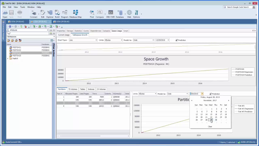Go to previous month in calendar
The height and width of the screenshot is (146, 259).
tap(192, 101)
